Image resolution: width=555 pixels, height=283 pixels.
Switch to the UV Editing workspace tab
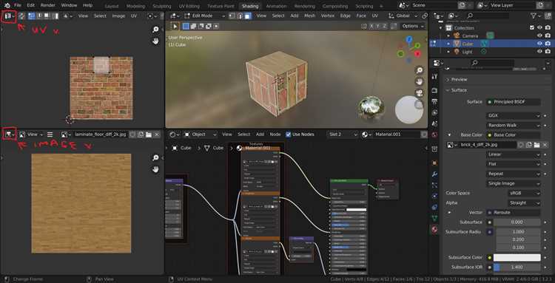pyautogui.click(x=189, y=6)
